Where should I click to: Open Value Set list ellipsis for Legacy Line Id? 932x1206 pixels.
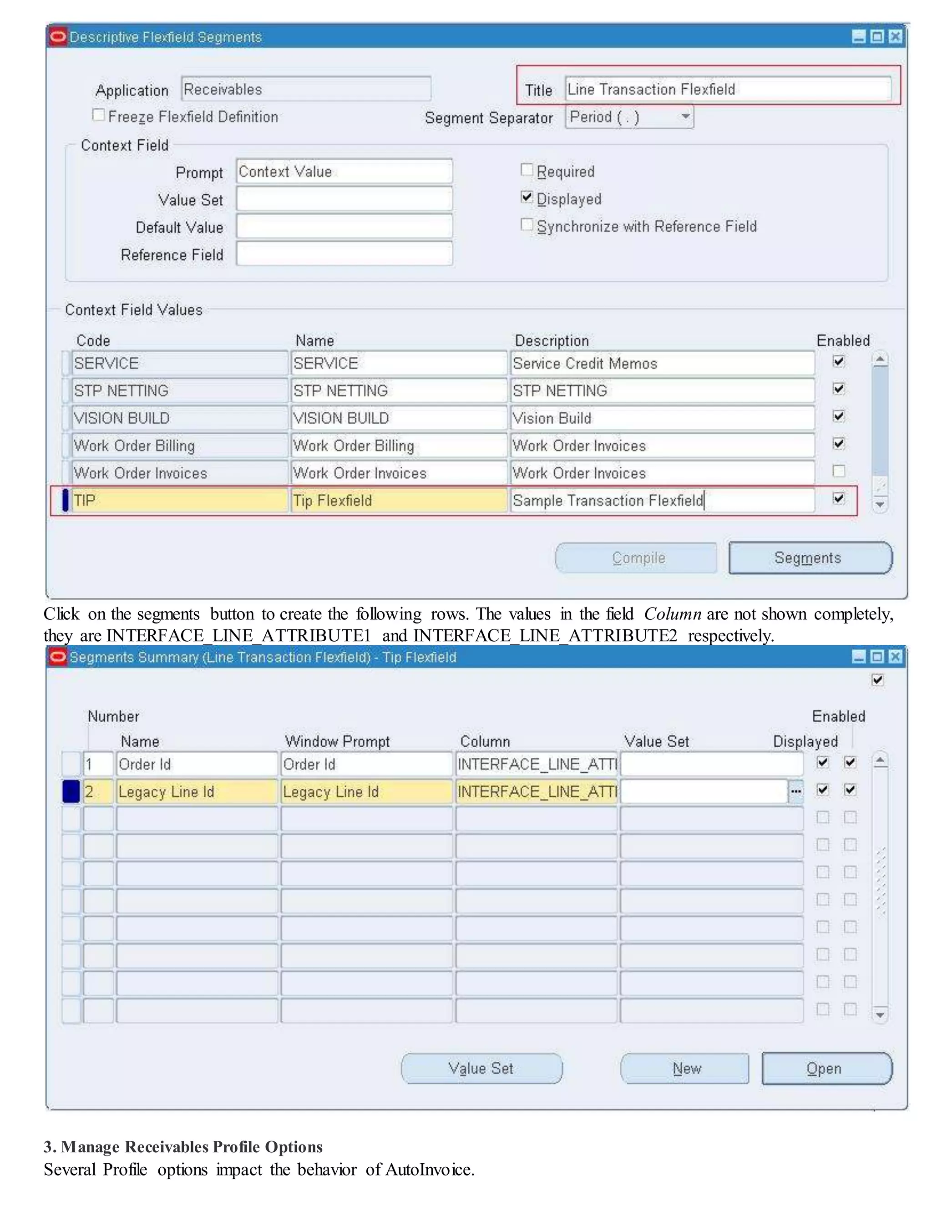[795, 792]
